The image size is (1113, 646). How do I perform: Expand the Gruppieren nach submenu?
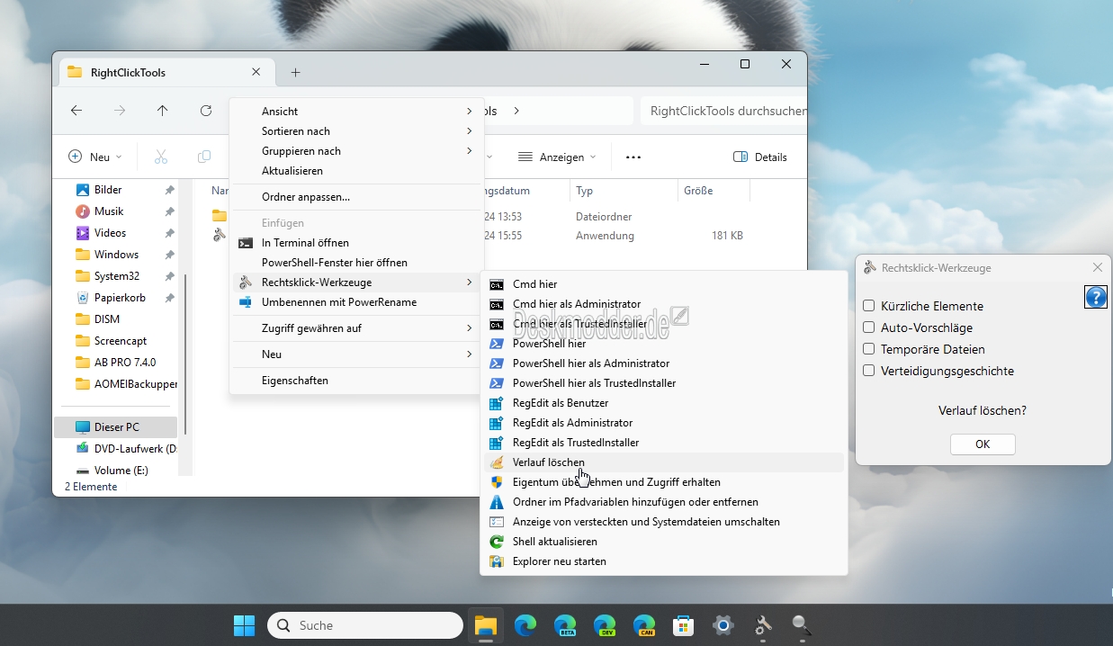point(357,151)
